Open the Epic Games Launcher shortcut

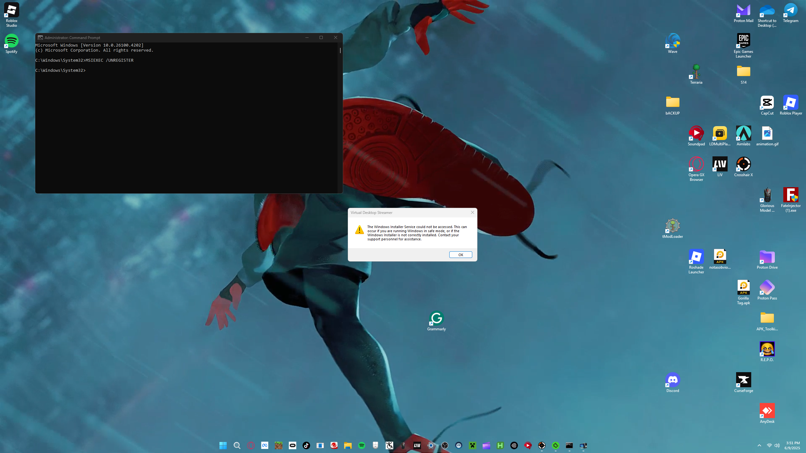pos(743,41)
